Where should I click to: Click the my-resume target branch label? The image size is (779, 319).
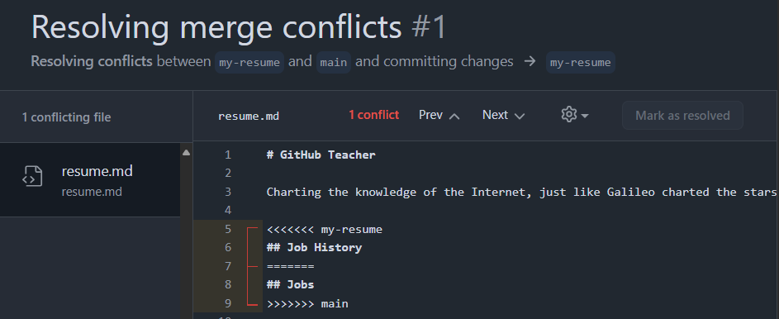point(580,63)
